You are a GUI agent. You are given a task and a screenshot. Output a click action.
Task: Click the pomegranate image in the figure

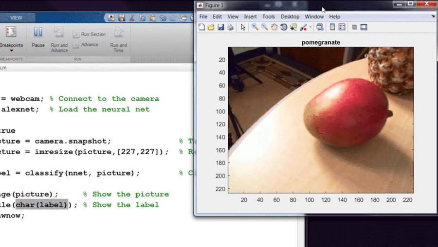(x=321, y=120)
